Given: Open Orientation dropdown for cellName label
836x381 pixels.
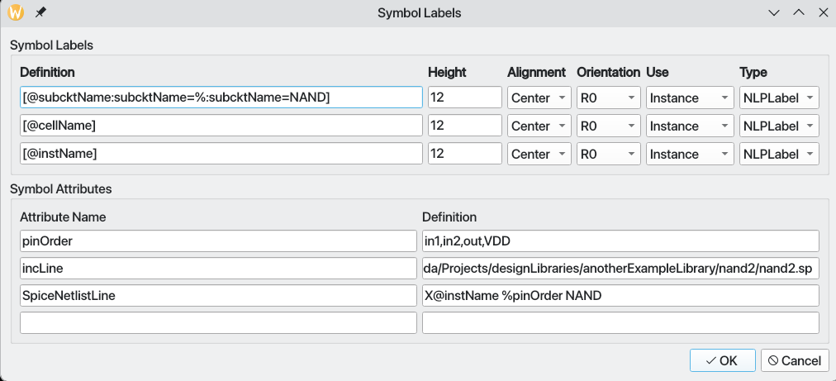Looking at the screenshot, I should click(x=608, y=126).
